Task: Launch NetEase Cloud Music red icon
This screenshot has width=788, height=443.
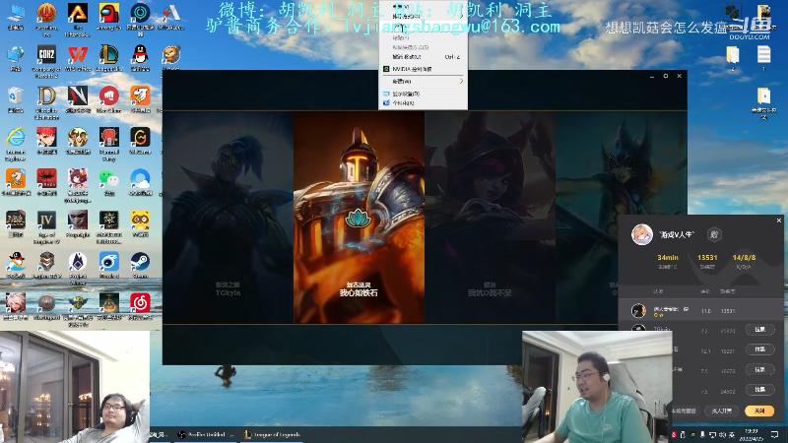Action: [x=140, y=306]
